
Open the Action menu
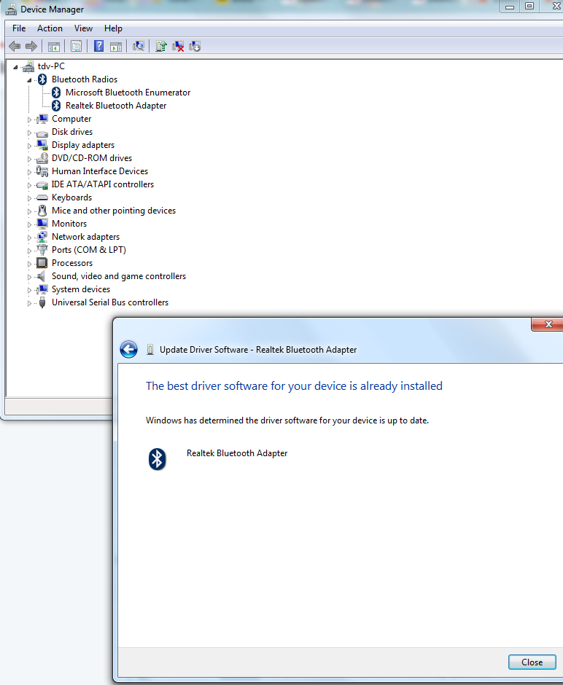coord(50,28)
